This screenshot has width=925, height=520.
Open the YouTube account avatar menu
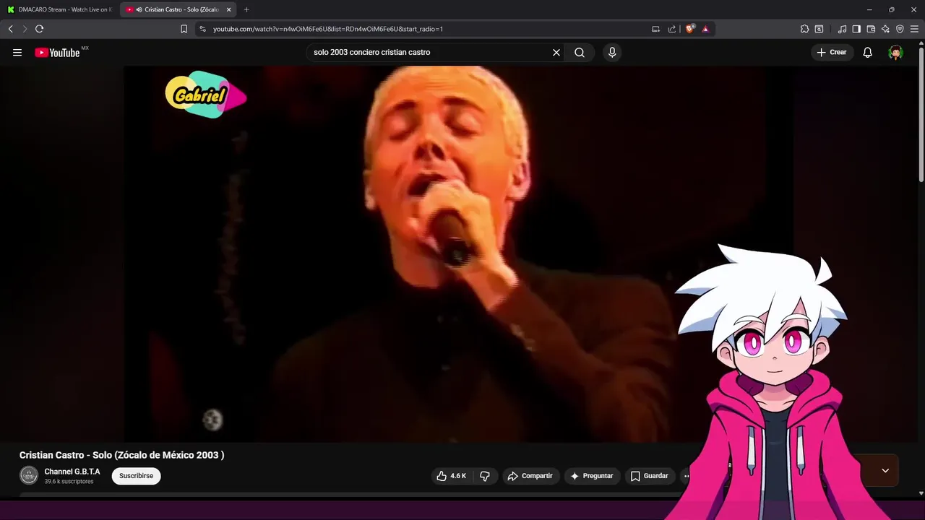click(895, 52)
